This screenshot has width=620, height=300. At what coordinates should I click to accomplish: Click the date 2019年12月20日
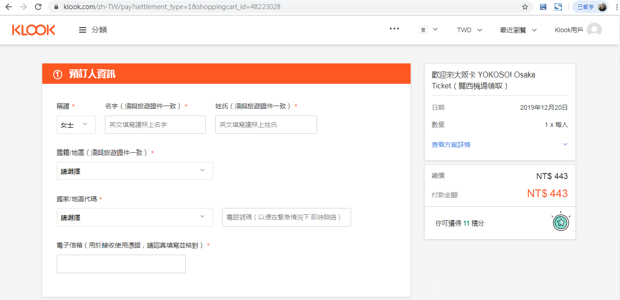tap(544, 107)
